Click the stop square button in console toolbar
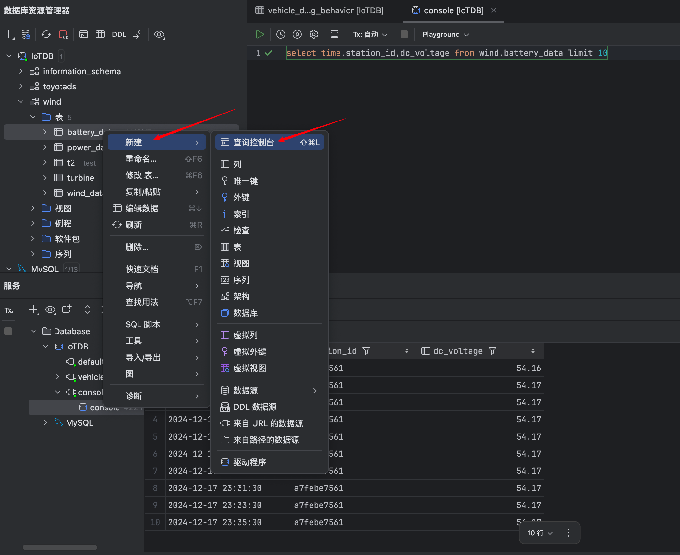This screenshot has width=680, height=555. (404, 34)
